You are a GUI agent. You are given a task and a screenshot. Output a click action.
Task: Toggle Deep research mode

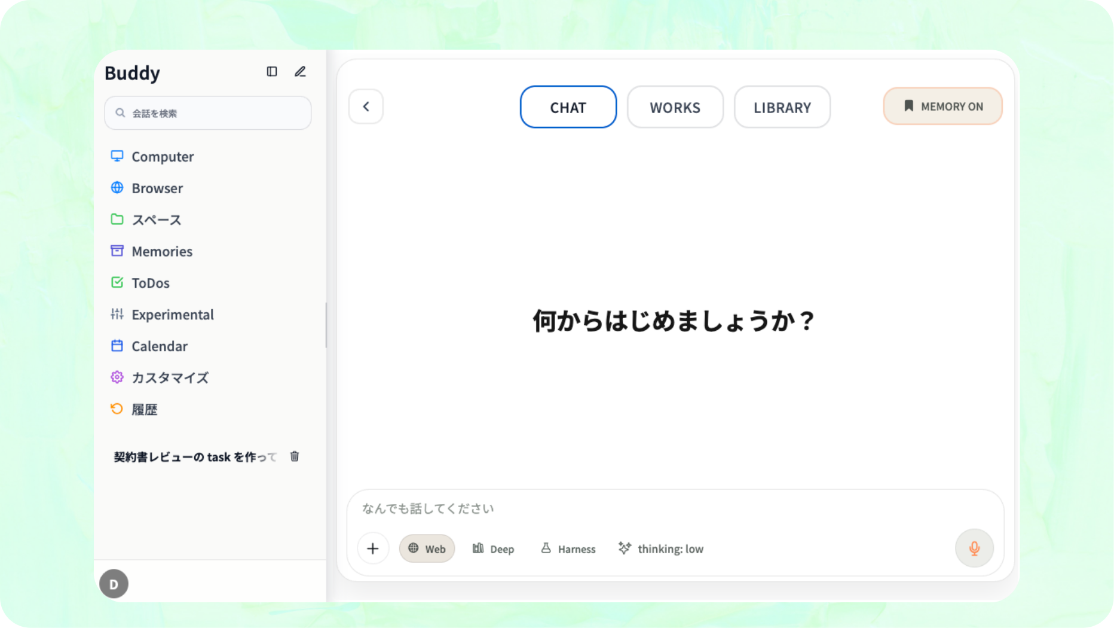(493, 548)
